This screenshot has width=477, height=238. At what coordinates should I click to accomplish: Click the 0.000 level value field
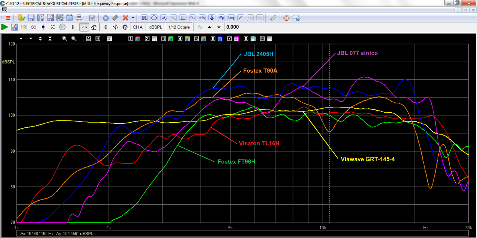coord(233,27)
